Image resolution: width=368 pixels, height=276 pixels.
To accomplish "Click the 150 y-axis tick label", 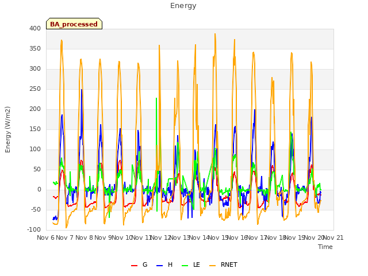I will point(35,129).
